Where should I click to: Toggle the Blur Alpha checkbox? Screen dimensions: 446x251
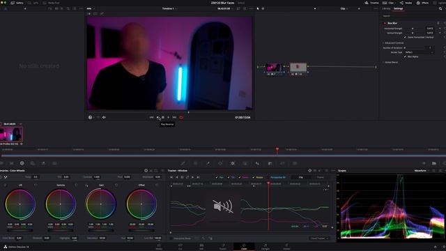406,56
